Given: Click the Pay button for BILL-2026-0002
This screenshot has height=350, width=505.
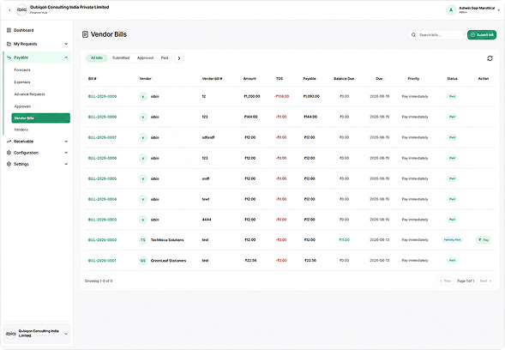Looking at the screenshot, I should 484,240.
